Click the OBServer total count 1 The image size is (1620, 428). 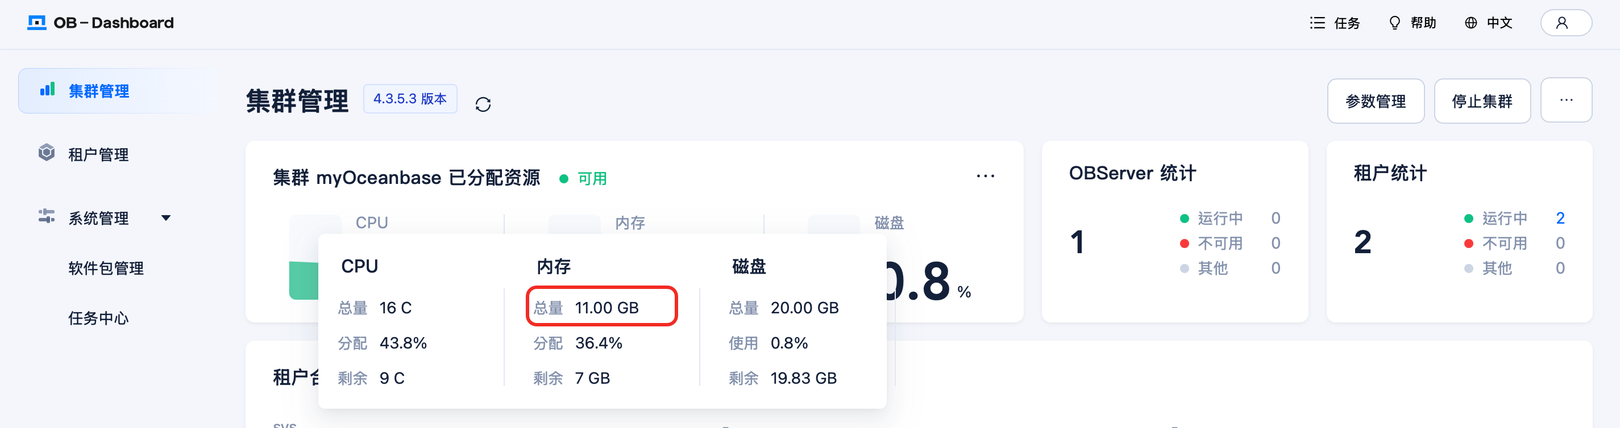[1077, 242]
